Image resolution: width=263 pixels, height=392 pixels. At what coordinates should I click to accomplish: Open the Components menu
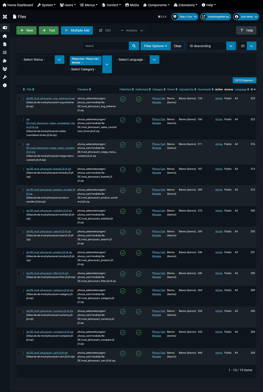156,5
